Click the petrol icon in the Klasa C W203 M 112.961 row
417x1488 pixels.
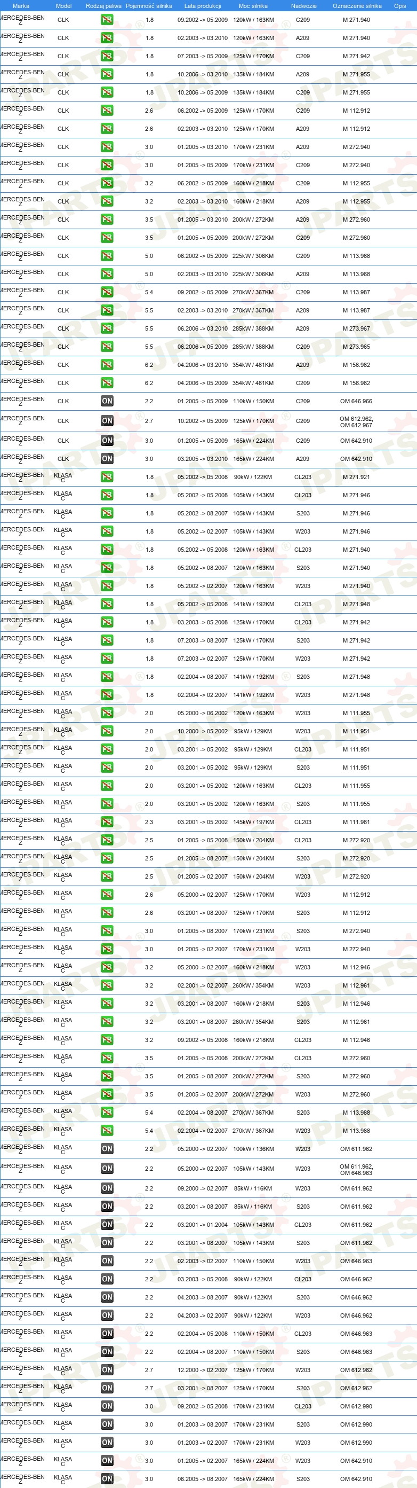click(107, 985)
